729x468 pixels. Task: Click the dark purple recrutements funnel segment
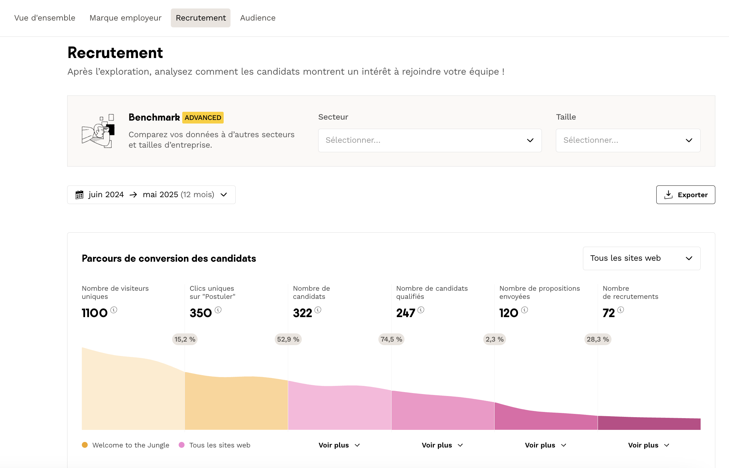click(649, 424)
